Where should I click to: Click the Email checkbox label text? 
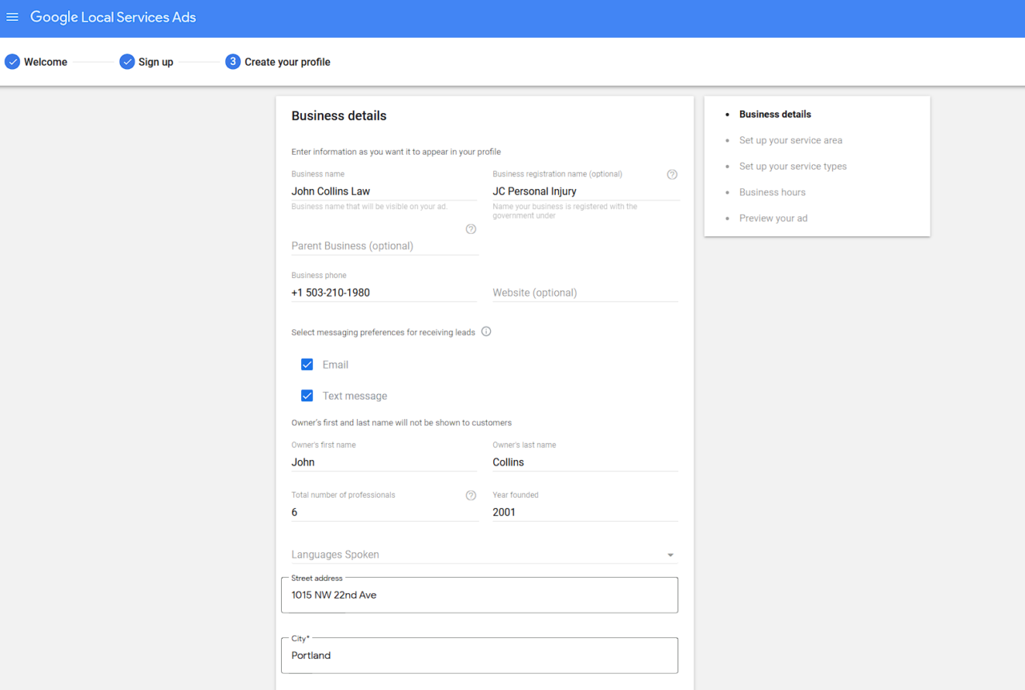336,365
